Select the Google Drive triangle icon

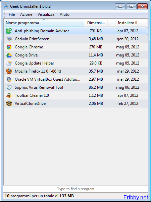pos(9,55)
